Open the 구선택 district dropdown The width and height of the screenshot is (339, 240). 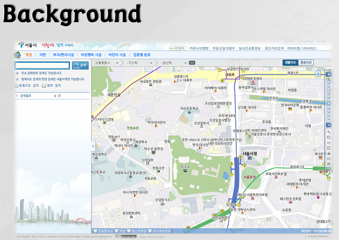[x=140, y=63]
